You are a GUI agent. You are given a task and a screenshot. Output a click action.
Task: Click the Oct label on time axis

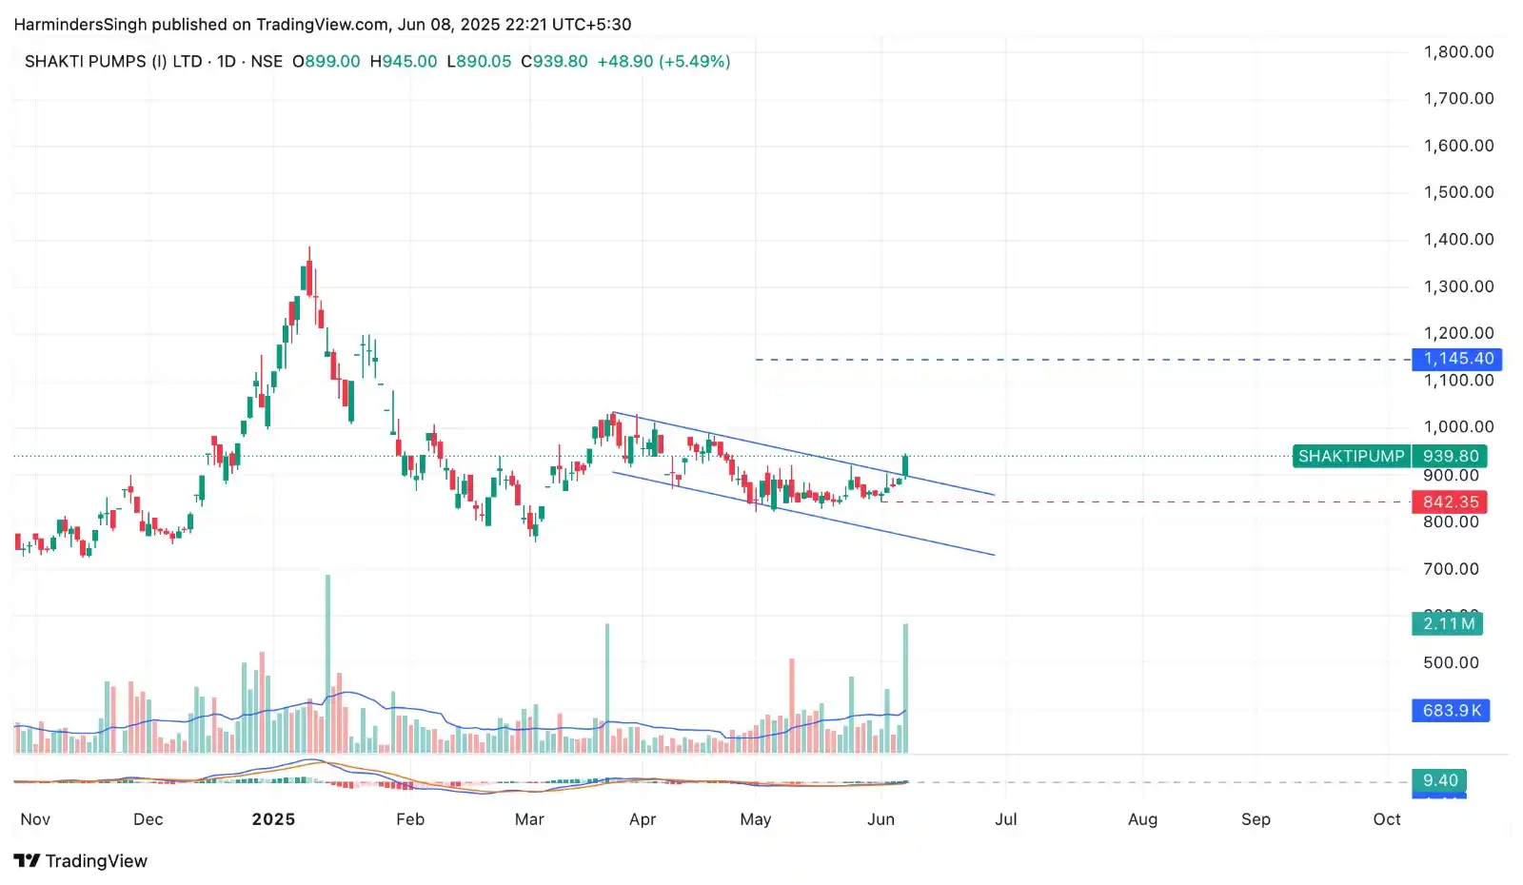[1387, 819]
